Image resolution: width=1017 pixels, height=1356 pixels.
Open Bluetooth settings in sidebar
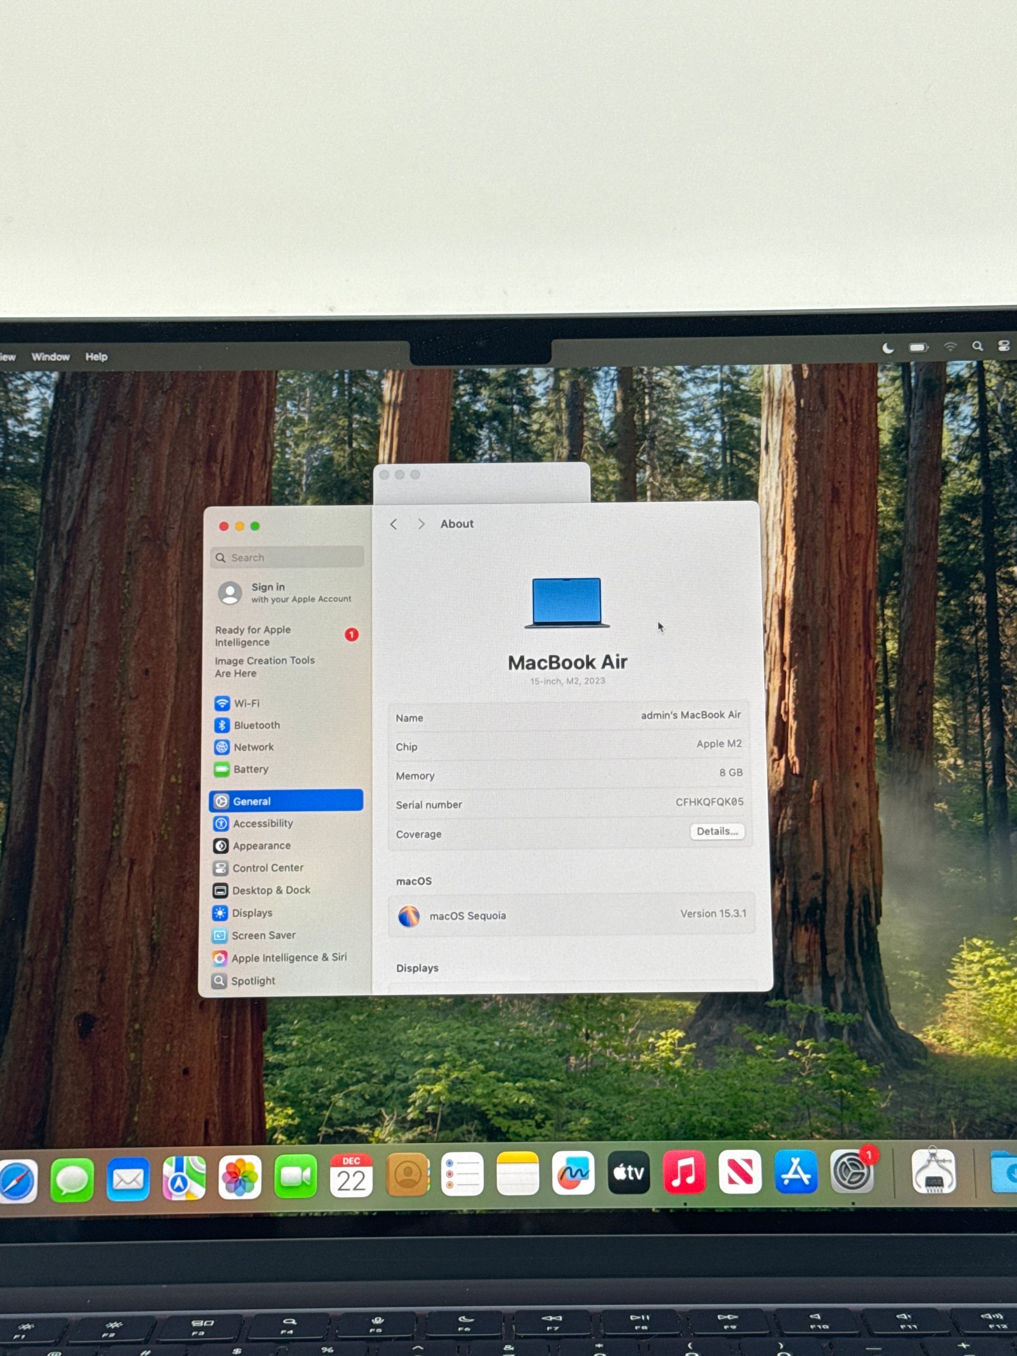(x=256, y=725)
